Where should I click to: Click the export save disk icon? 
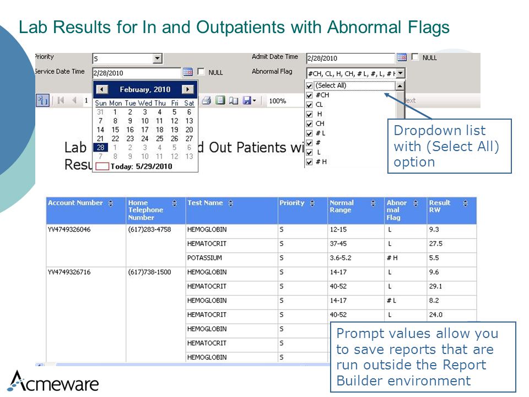point(247,100)
